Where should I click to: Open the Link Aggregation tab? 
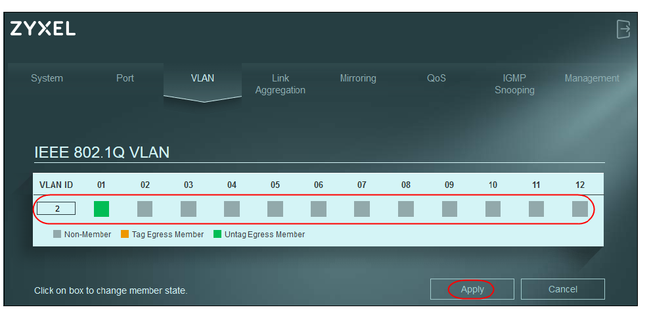[x=281, y=84]
